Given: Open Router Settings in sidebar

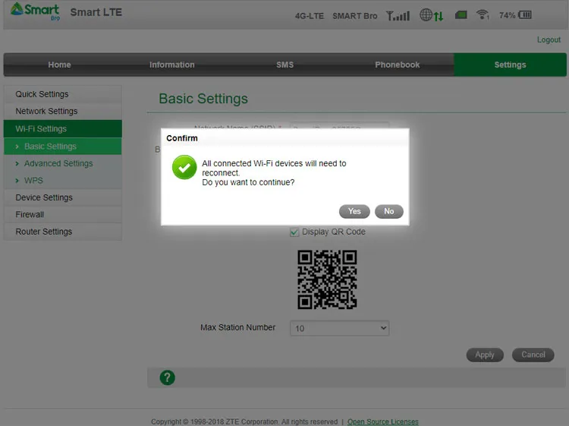Looking at the screenshot, I should pos(62,232).
